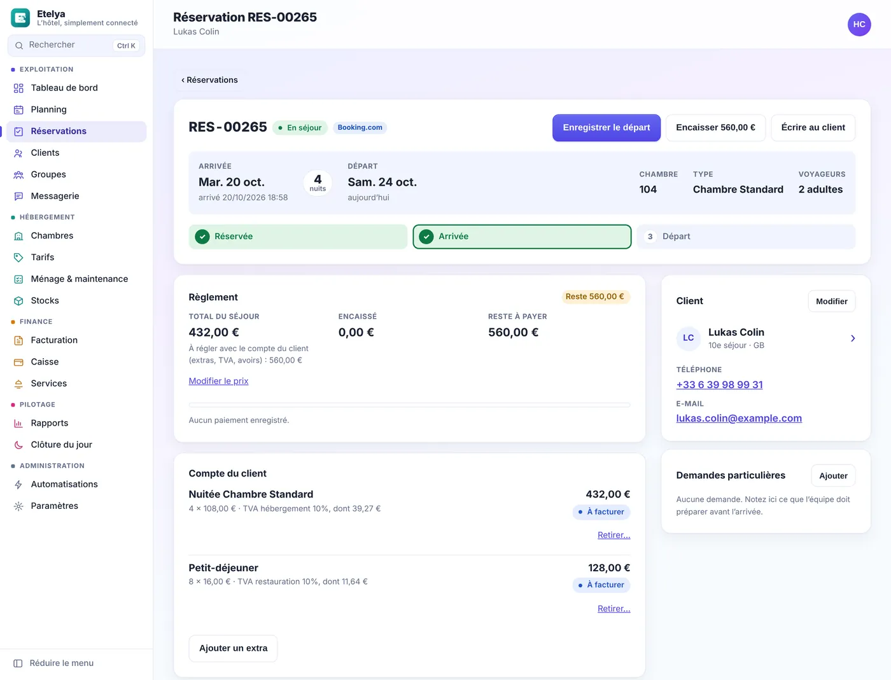This screenshot has width=891, height=680.
Task: Click lukas.colin@example.com email link
Action: click(739, 419)
